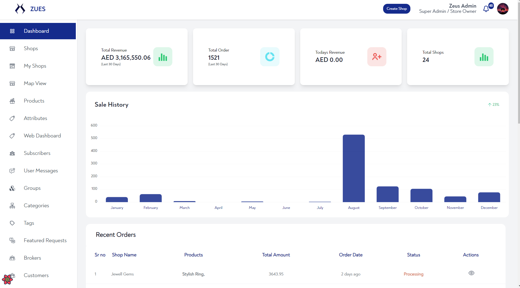Open the Attributes menu item
Image resolution: width=520 pixels, height=288 pixels.
point(38,118)
